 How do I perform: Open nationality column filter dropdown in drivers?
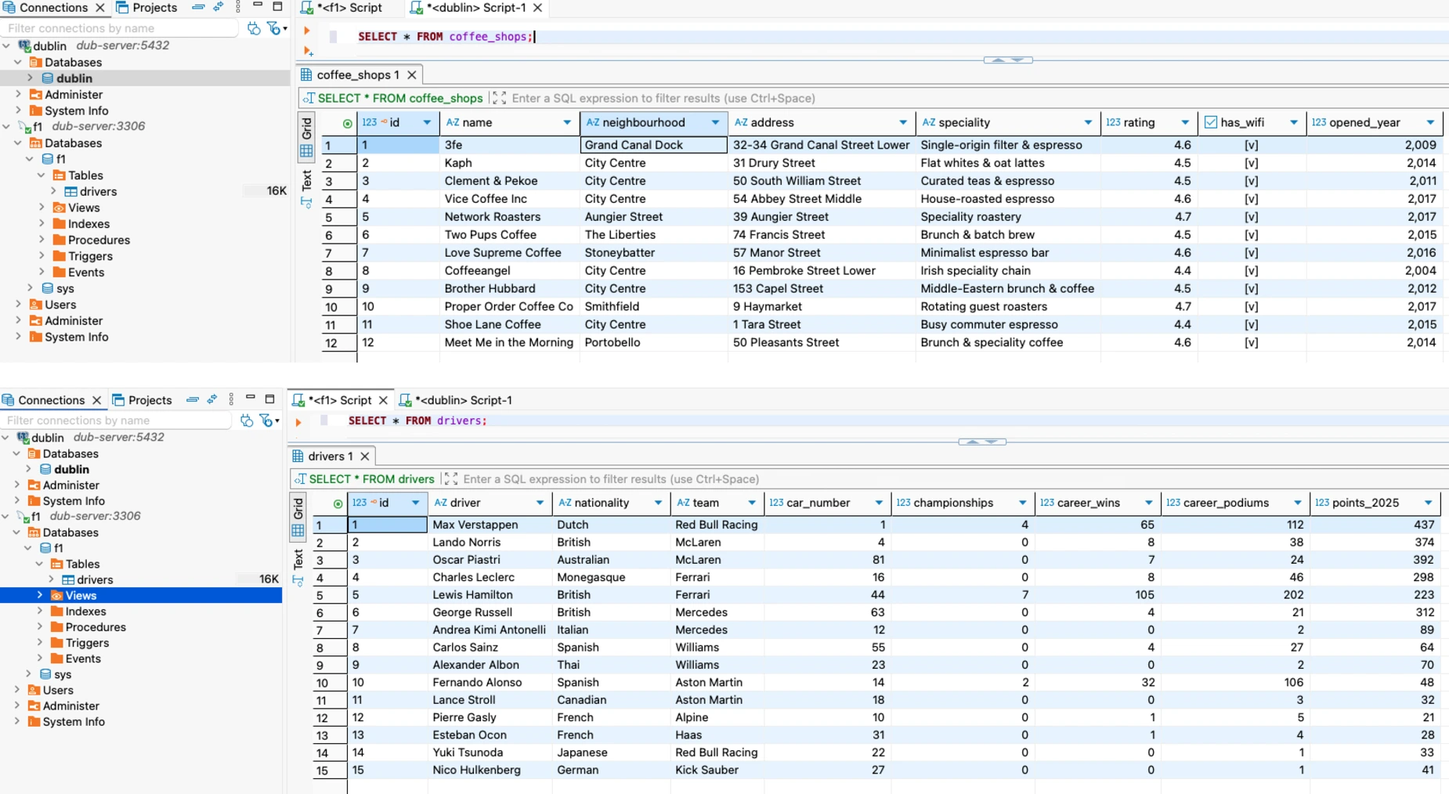658,503
